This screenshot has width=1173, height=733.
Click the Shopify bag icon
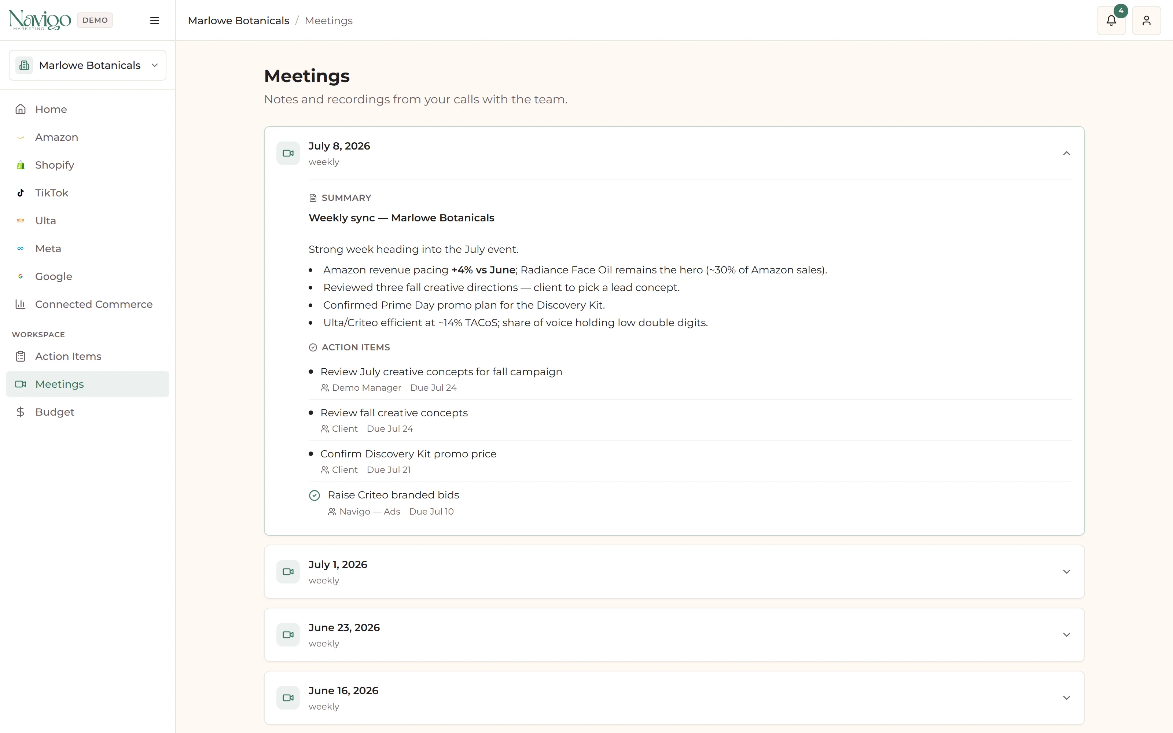(21, 165)
